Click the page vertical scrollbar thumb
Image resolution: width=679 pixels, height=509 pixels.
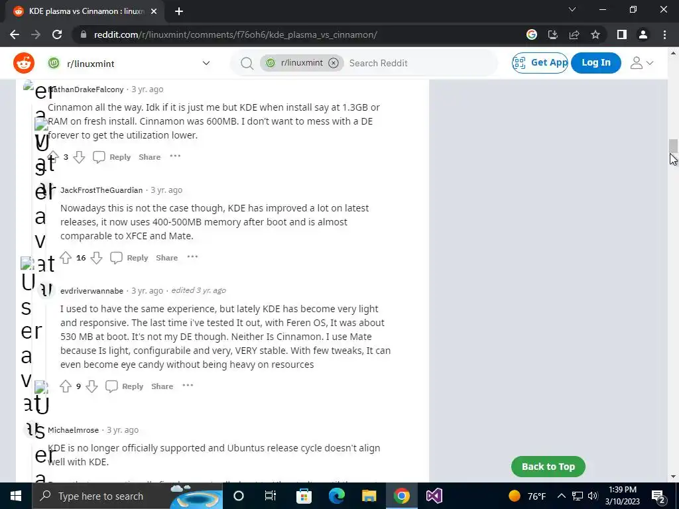click(x=673, y=146)
